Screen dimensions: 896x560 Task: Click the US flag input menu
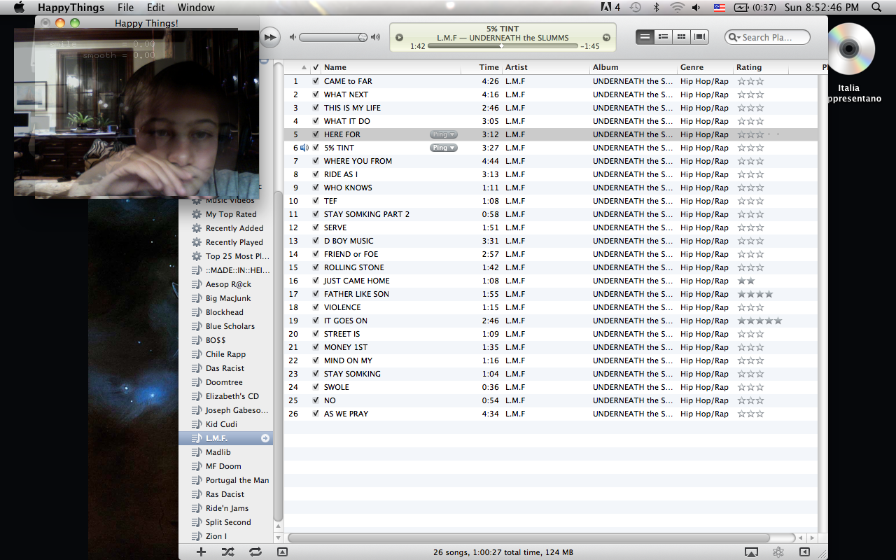[719, 8]
